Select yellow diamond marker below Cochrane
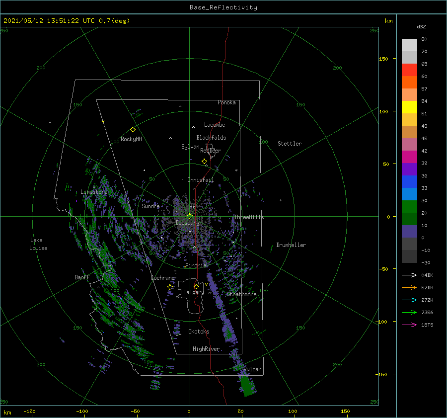This screenshot has width=447, height=418. (x=170, y=287)
